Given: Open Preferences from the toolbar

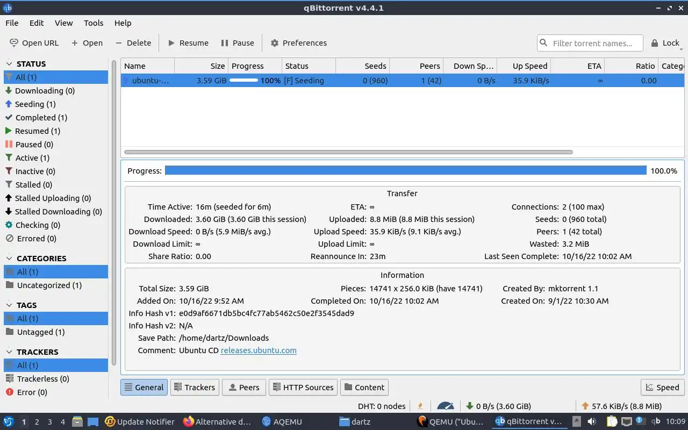Looking at the screenshot, I should (299, 43).
